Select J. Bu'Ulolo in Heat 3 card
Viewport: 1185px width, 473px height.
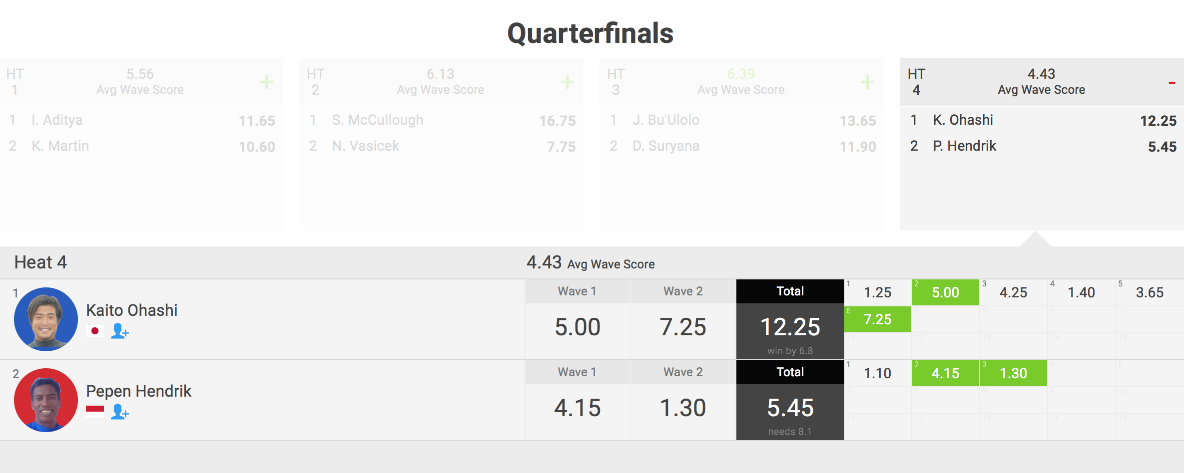point(665,120)
